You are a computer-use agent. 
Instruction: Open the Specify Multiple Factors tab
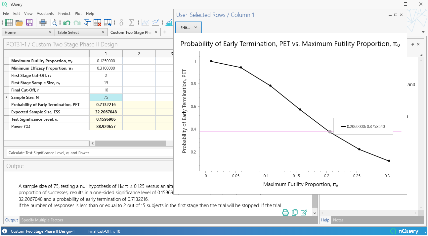coord(42,220)
